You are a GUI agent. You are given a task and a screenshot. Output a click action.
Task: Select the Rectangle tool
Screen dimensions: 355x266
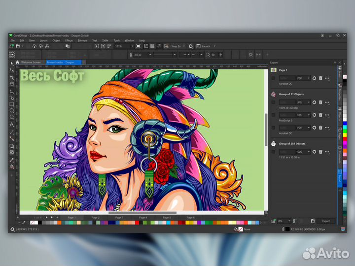click(x=12, y=104)
